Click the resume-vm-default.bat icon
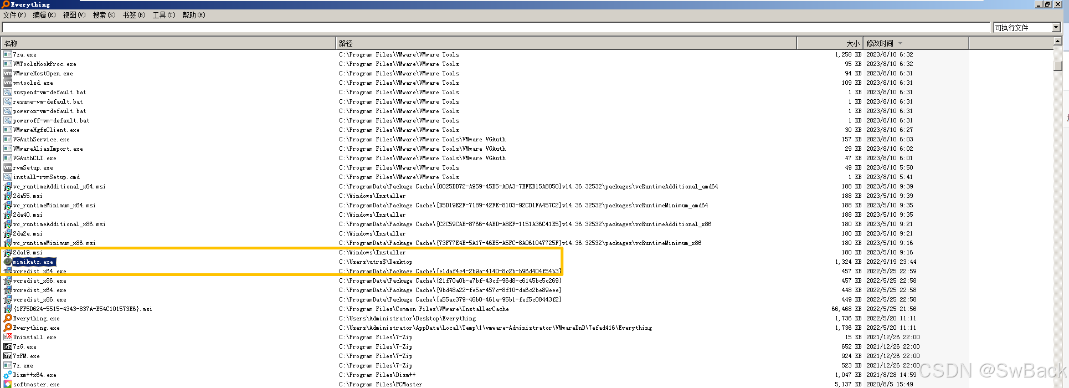The height and width of the screenshot is (388, 1069). 8,101
